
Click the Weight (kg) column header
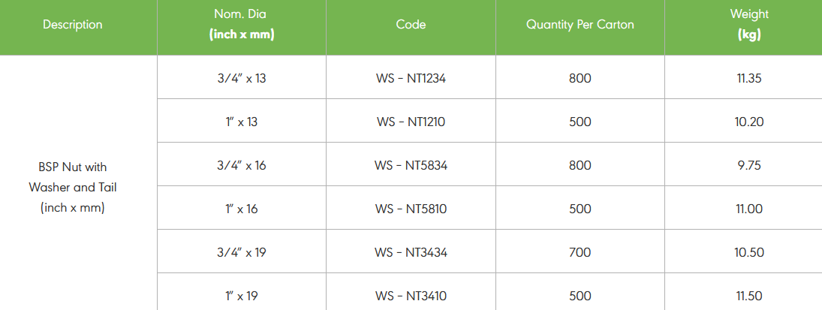[x=749, y=25]
